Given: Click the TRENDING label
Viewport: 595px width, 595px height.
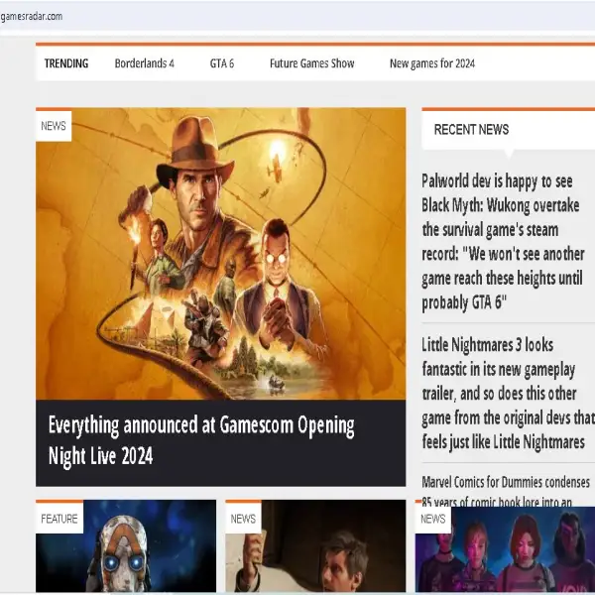Looking at the screenshot, I should [66, 63].
